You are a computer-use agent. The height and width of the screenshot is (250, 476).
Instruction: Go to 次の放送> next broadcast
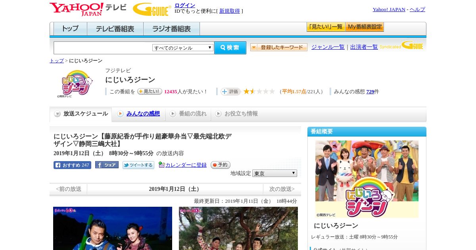click(x=282, y=189)
